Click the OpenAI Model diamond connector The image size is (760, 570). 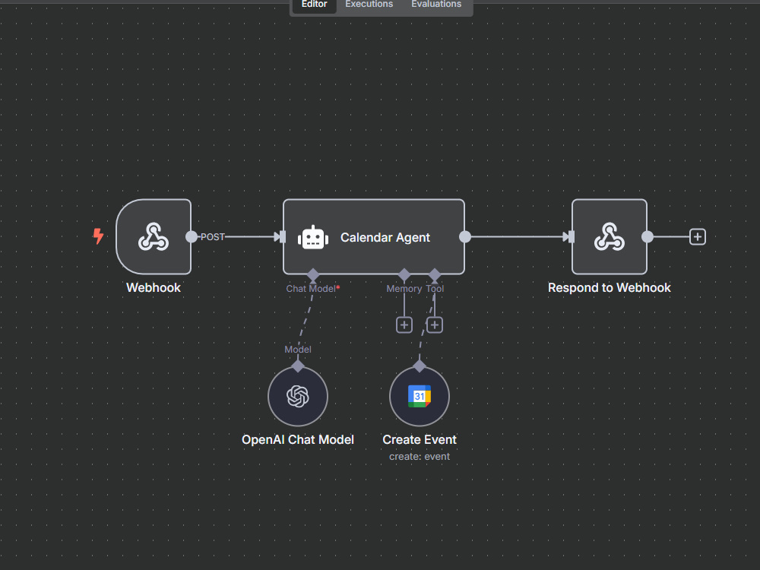[x=298, y=366]
